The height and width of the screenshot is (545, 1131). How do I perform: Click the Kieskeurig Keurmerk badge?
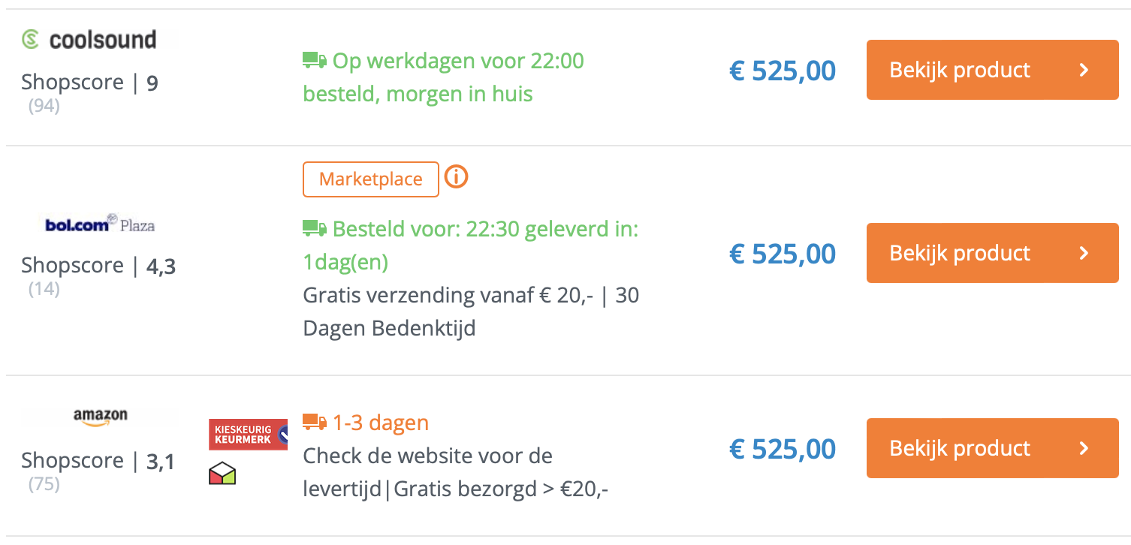click(x=248, y=434)
